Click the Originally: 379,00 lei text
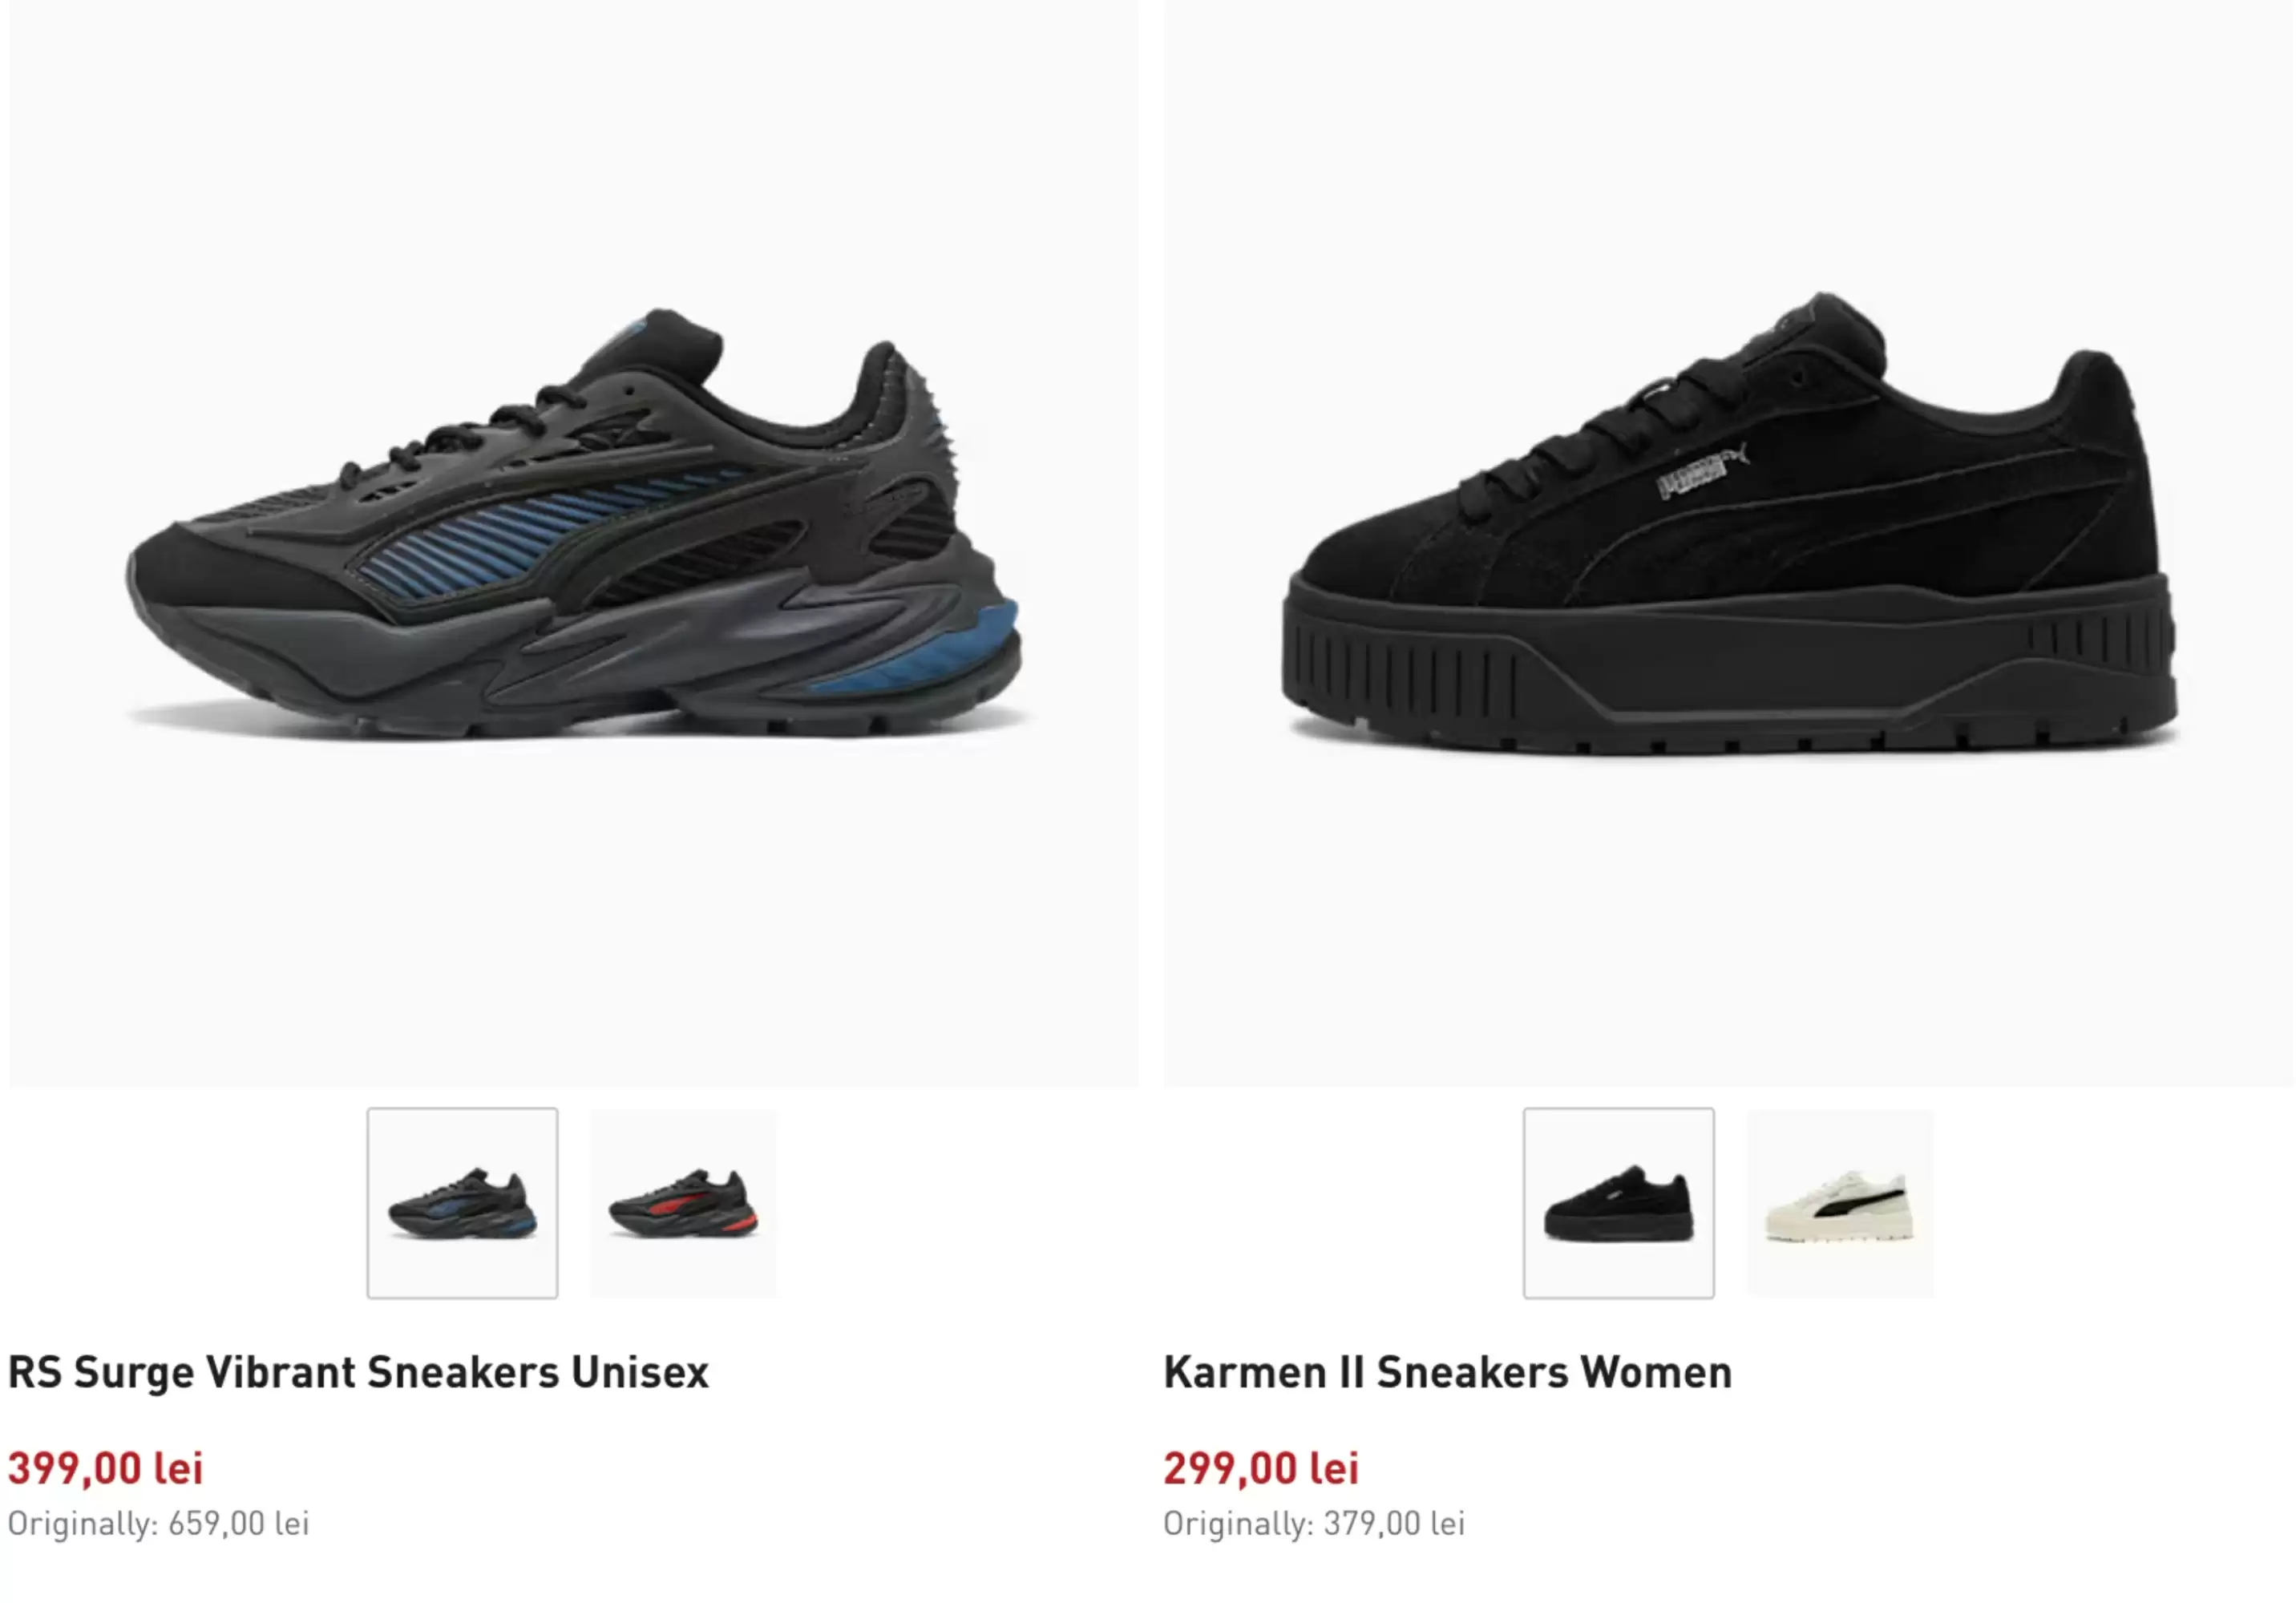 (1314, 1523)
